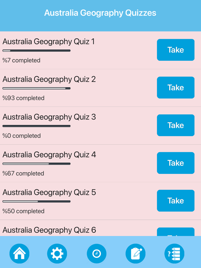
Task: Take Australia Geography Quiz 5
Action: pos(175,201)
